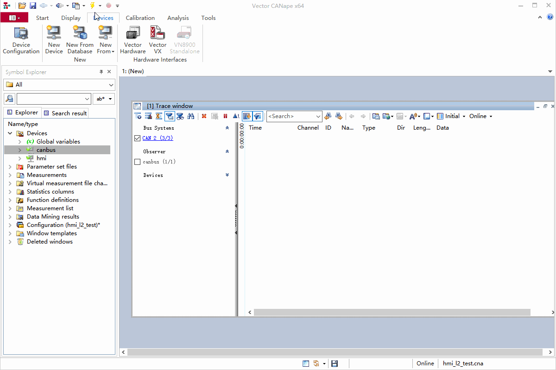Expand the hmi device tree node
Viewport: 556px width, 370px height.
pos(19,158)
